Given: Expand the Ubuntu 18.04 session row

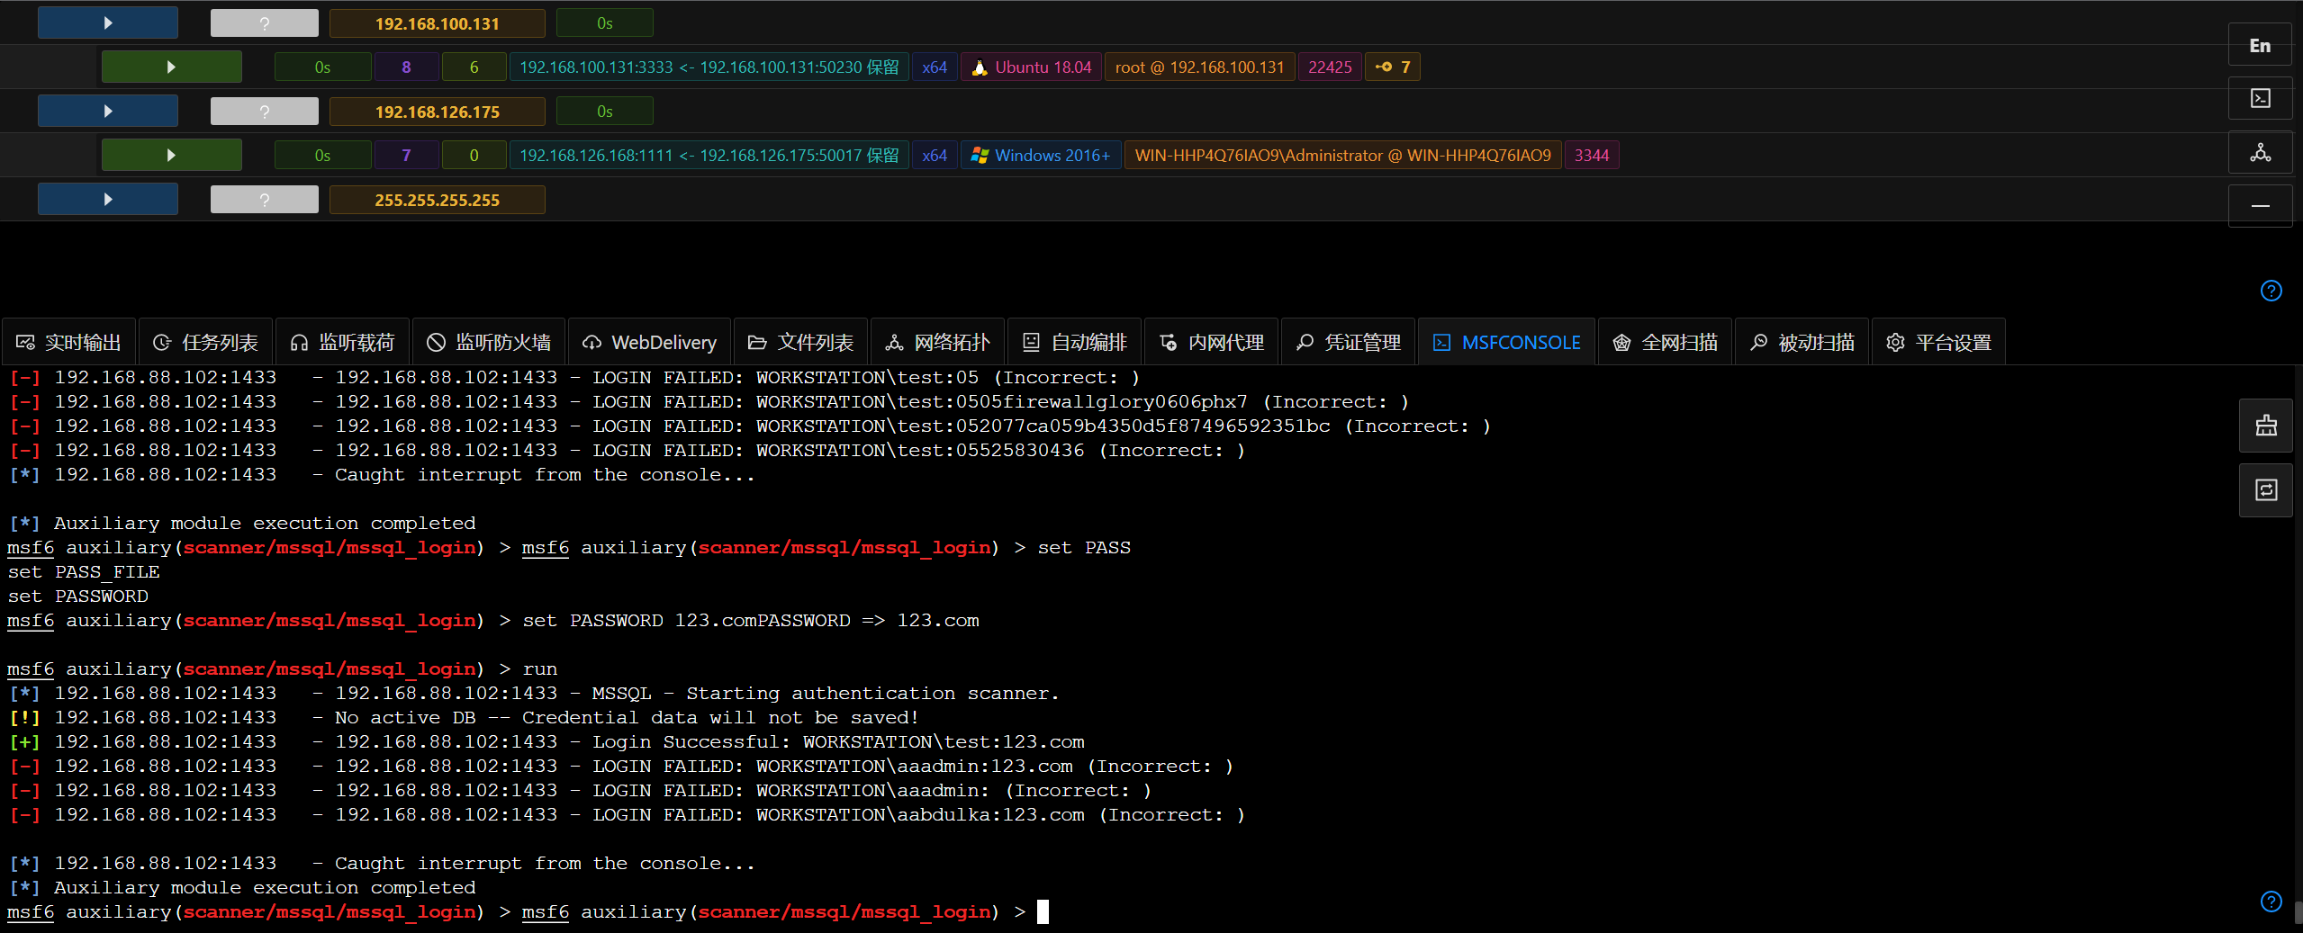Looking at the screenshot, I should pyautogui.click(x=171, y=67).
